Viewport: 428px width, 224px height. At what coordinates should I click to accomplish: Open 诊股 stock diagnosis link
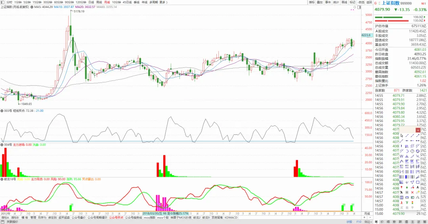[350, 222]
